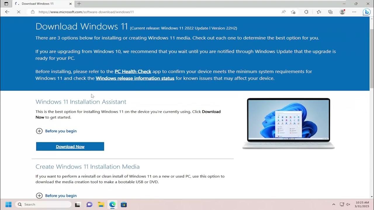Image resolution: width=374 pixels, height=210 pixels.
Task: Add this page to favorites
Action: tap(293, 12)
